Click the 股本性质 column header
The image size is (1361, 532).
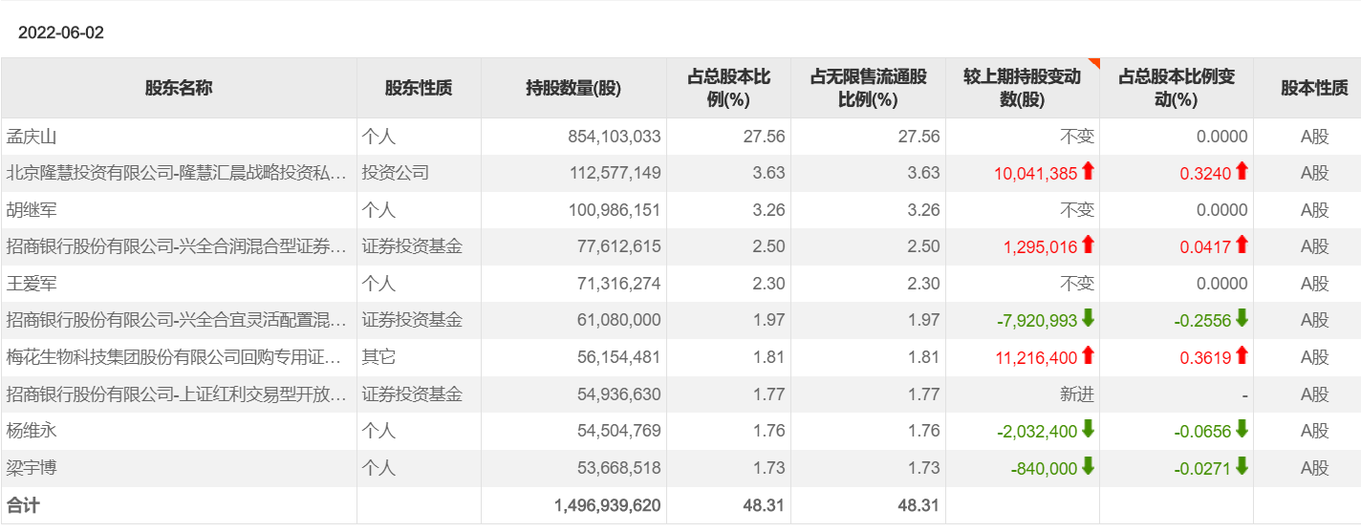tap(1314, 88)
